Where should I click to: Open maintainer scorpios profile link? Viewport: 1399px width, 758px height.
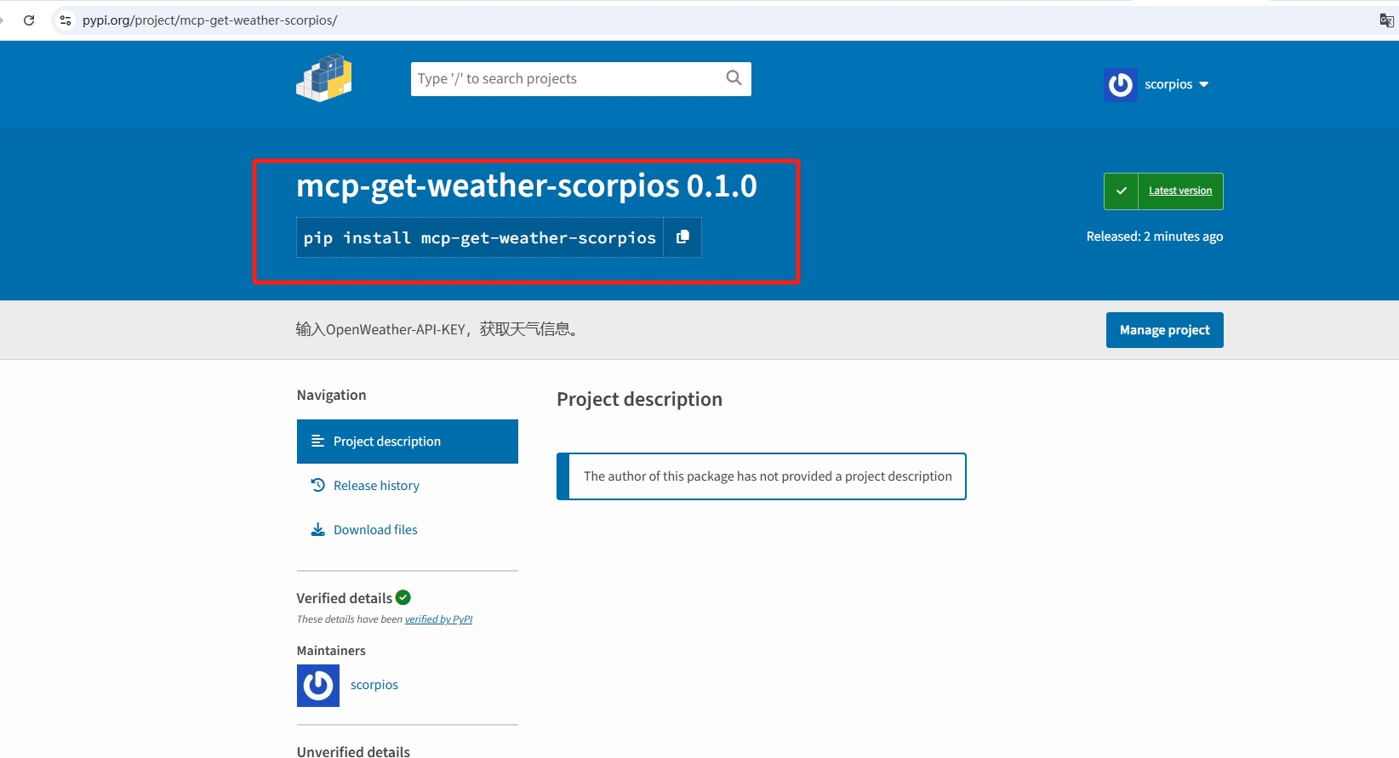pos(374,685)
